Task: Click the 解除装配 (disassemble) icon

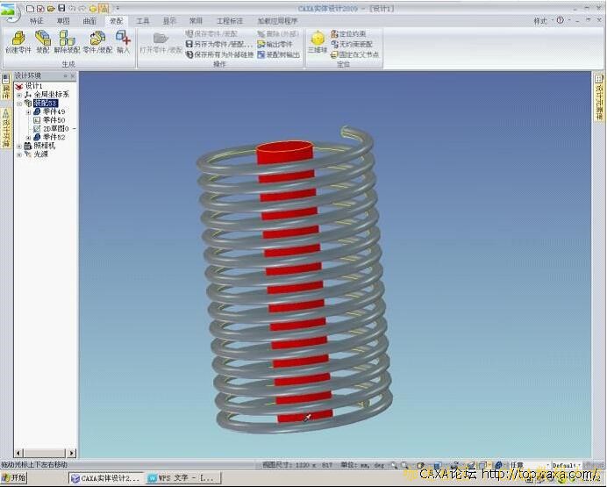Action: coord(68,41)
